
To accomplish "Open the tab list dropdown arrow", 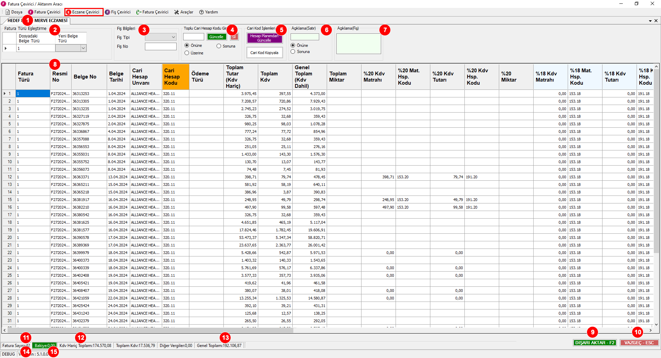I will [650, 21].
